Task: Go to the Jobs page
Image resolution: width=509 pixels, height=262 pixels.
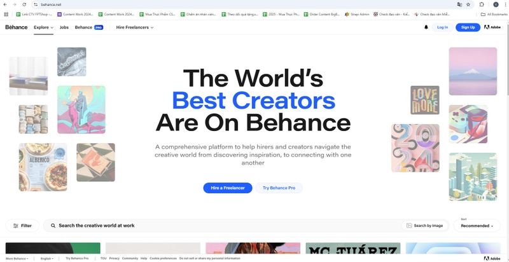Action: (x=64, y=27)
